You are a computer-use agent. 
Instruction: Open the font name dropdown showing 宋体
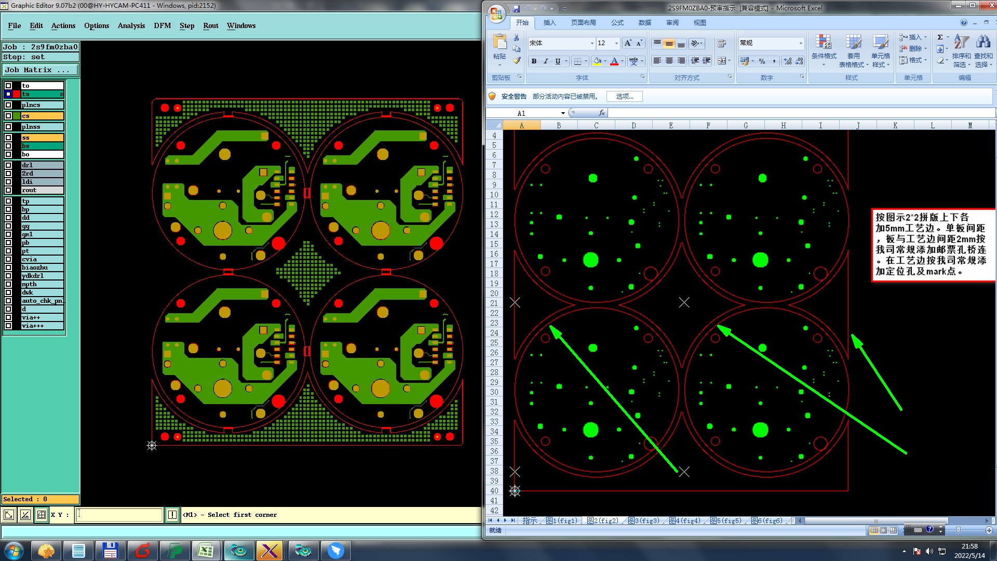click(x=591, y=43)
